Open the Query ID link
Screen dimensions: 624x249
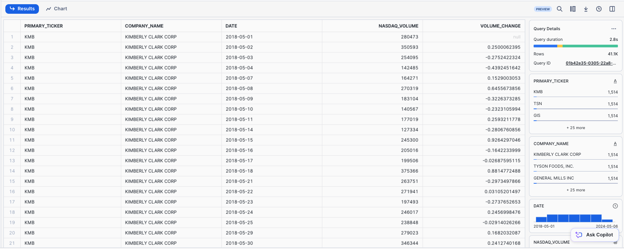tap(591, 63)
